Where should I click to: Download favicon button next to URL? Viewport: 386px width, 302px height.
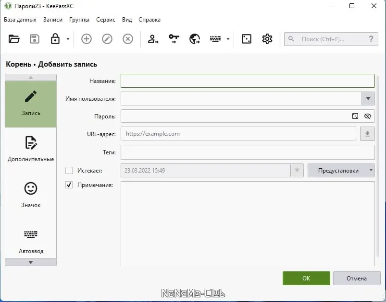click(367, 134)
